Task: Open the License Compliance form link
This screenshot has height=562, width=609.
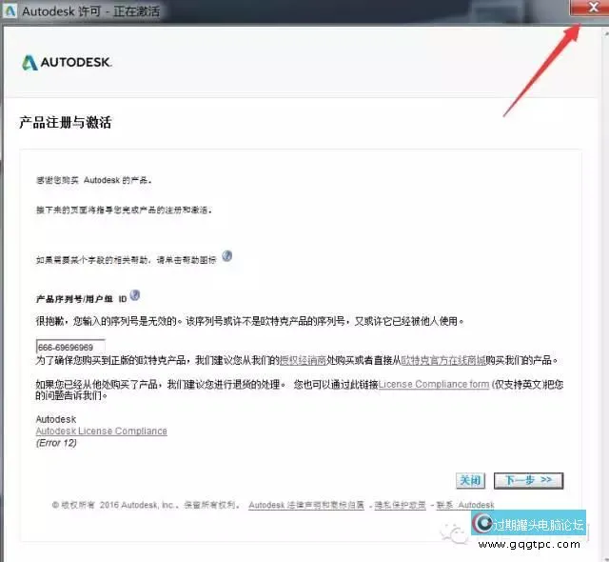Action: coord(434,384)
